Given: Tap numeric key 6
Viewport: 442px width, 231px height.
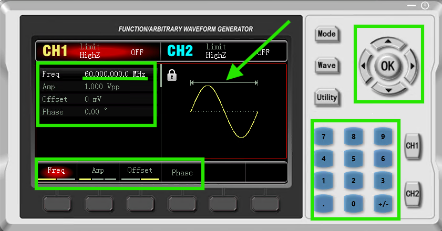Looking at the screenshot, I should point(383,159).
